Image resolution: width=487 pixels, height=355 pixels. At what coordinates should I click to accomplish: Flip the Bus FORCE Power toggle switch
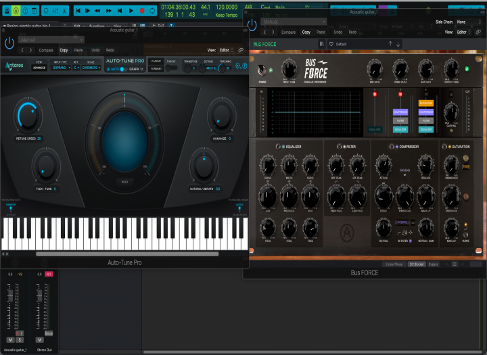[x=262, y=71]
